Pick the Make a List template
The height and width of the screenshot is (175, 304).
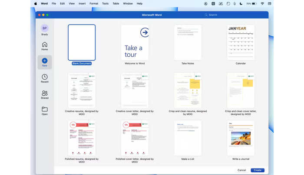point(188,138)
